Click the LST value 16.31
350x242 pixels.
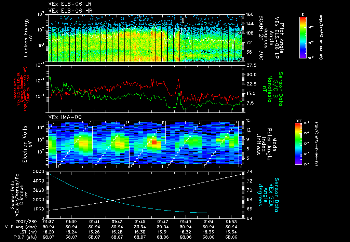(163, 232)
